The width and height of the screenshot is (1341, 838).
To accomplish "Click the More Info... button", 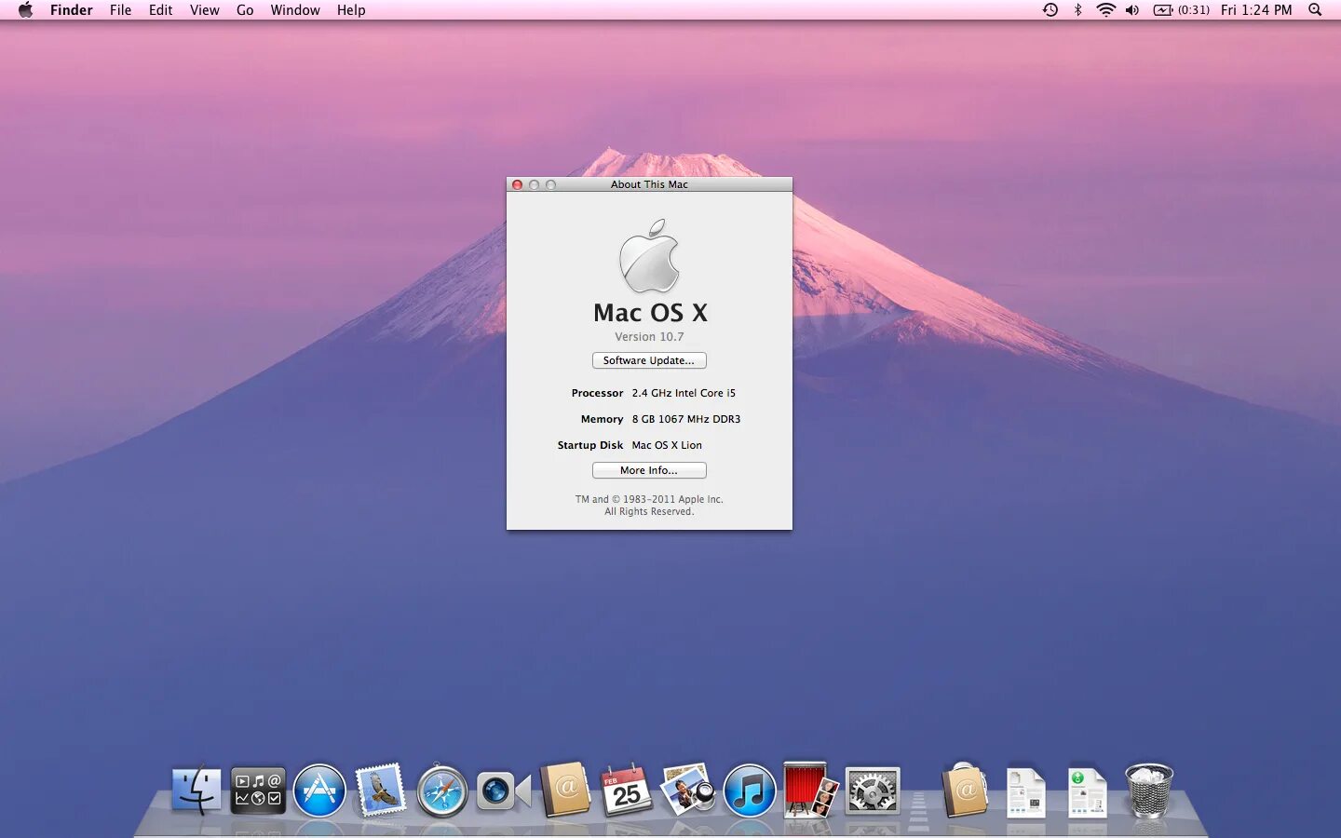I will click(x=649, y=470).
